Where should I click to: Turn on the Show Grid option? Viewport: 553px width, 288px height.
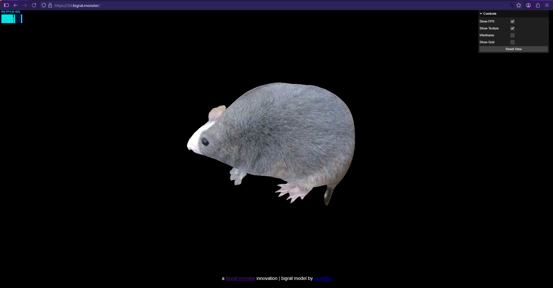512,42
